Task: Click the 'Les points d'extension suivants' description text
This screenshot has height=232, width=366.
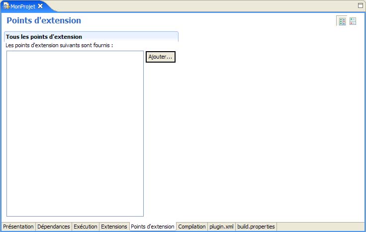Action: coord(59,45)
